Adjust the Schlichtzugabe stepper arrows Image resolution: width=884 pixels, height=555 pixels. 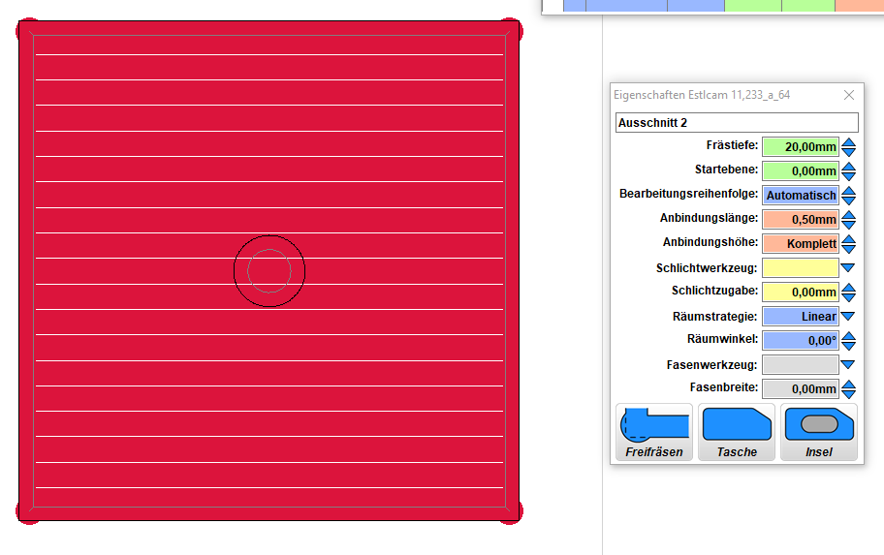click(x=848, y=293)
